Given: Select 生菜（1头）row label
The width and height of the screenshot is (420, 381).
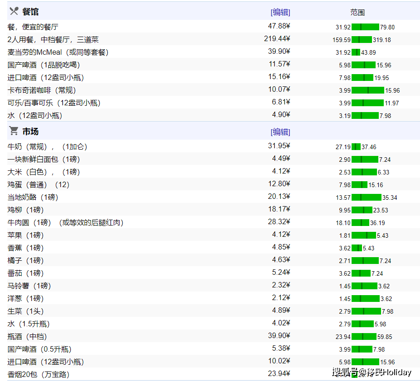Looking at the screenshot, I should pyautogui.click(x=26, y=311).
